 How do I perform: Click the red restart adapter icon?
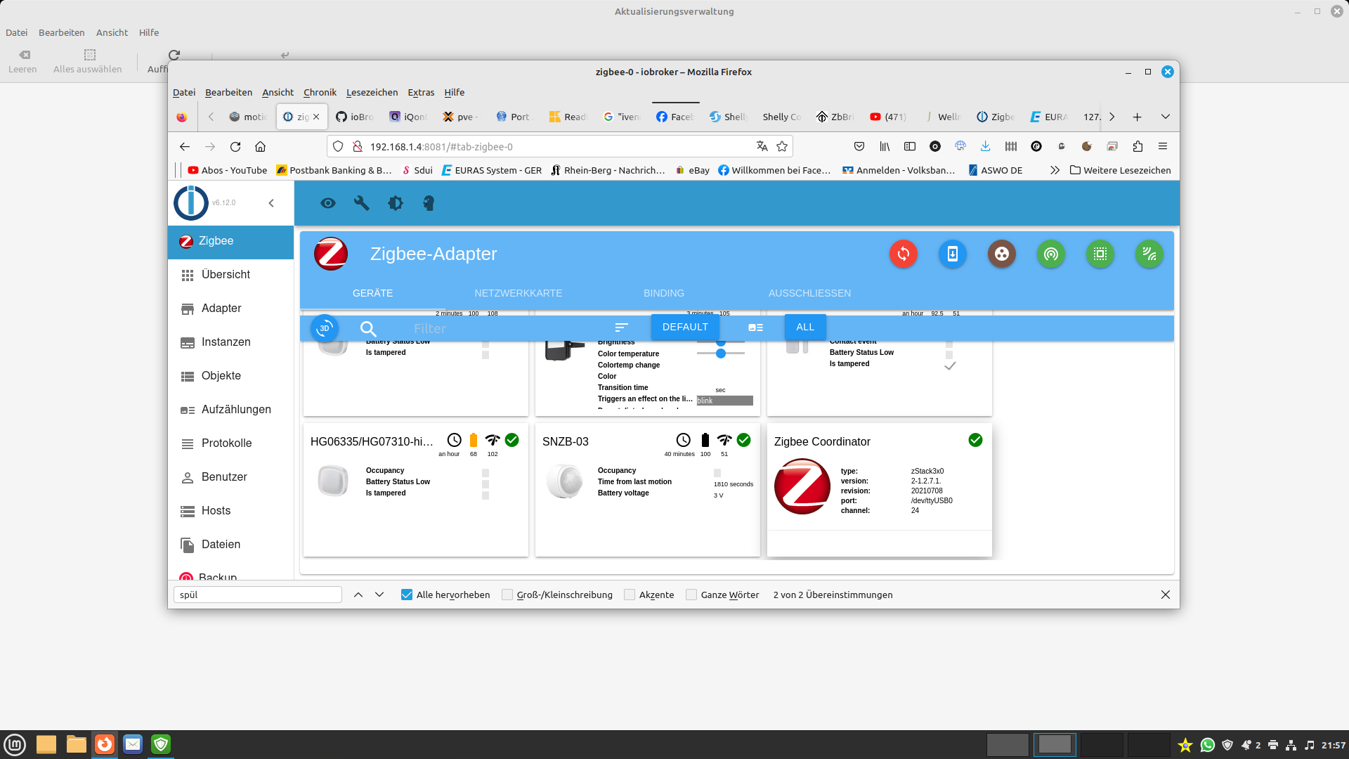coord(904,254)
